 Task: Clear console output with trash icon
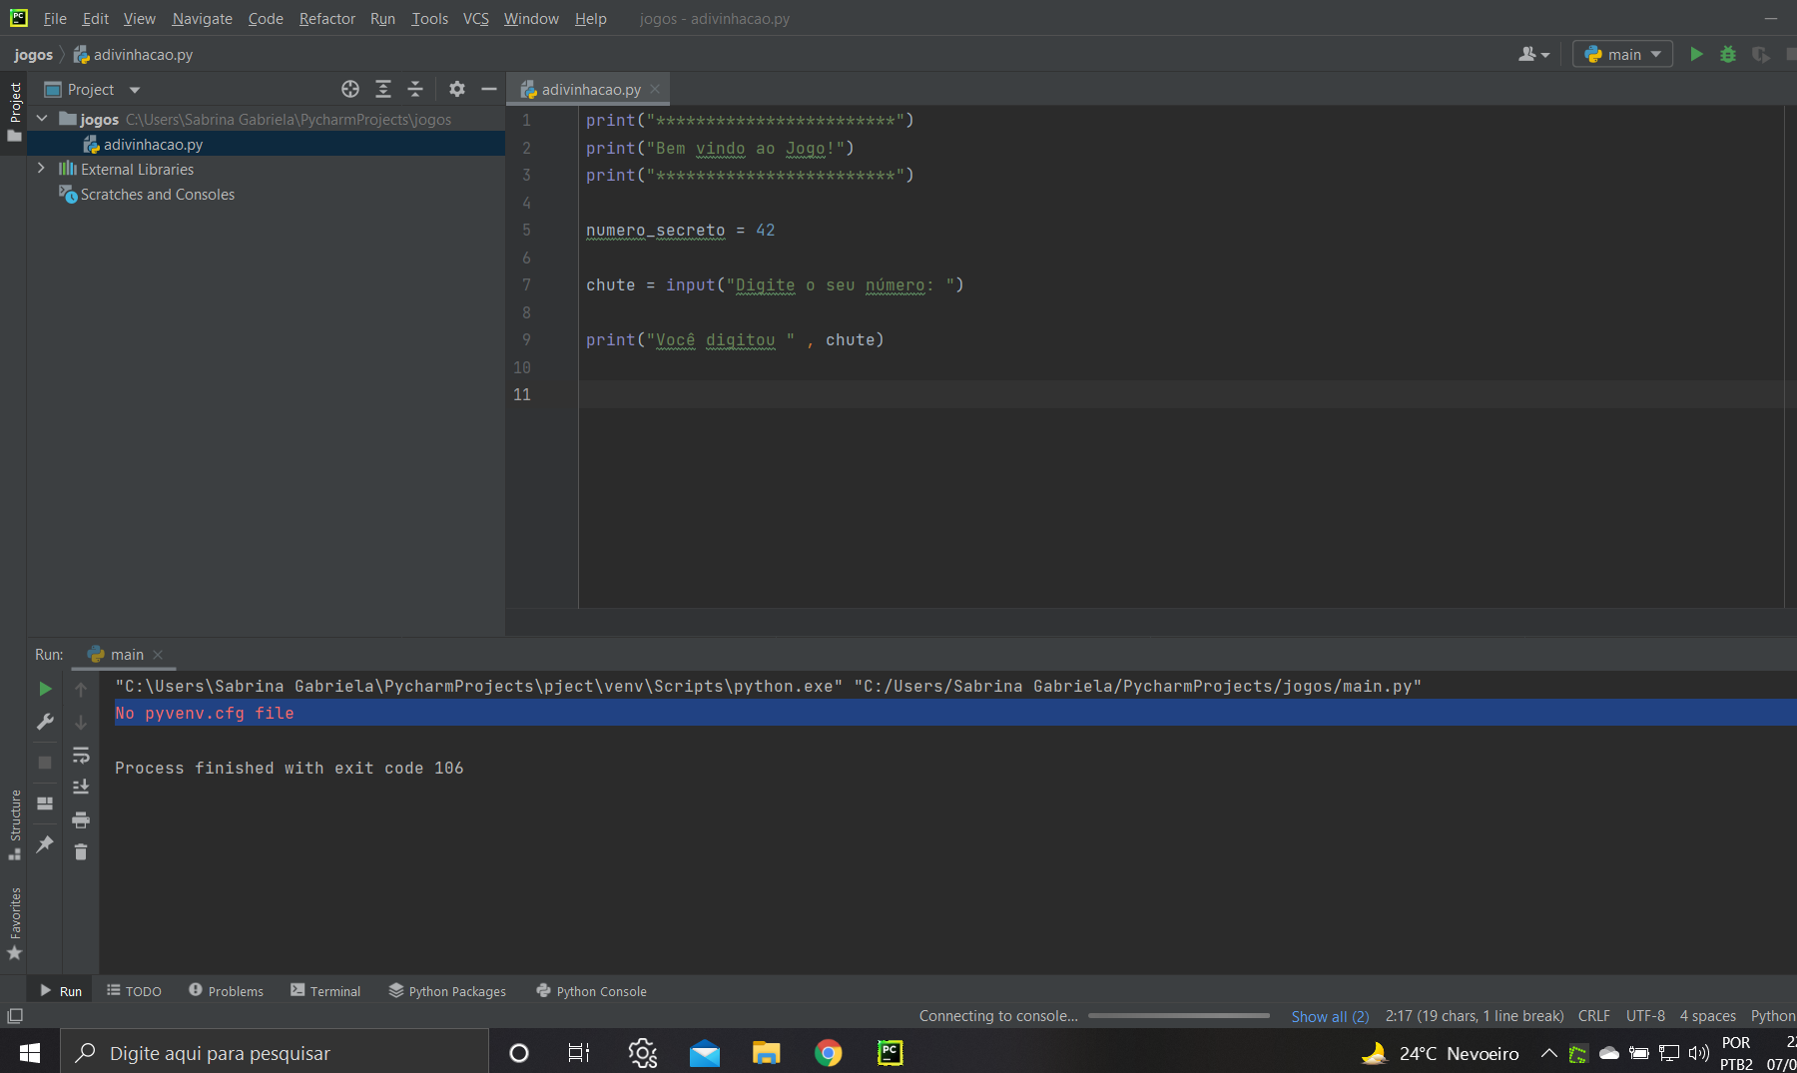point(81,851)
